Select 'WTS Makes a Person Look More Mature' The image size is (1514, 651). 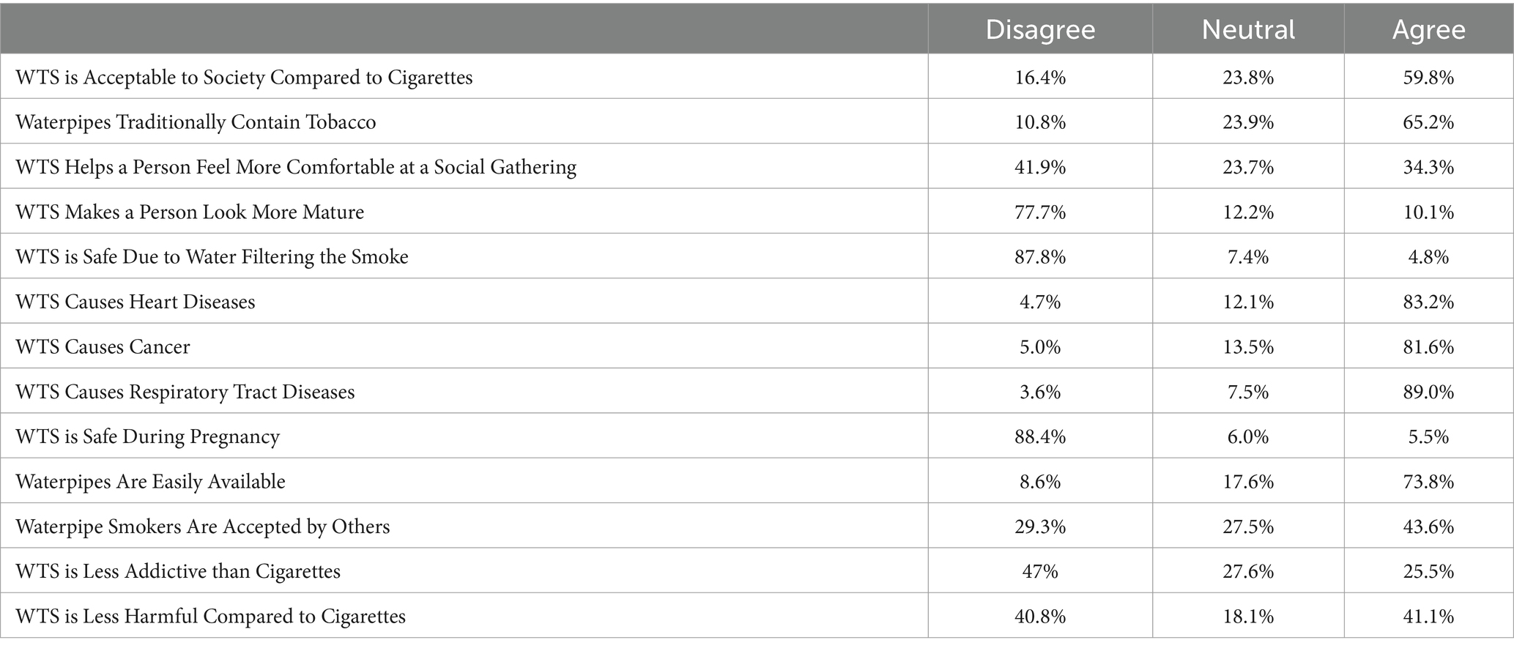coord(190,212)
